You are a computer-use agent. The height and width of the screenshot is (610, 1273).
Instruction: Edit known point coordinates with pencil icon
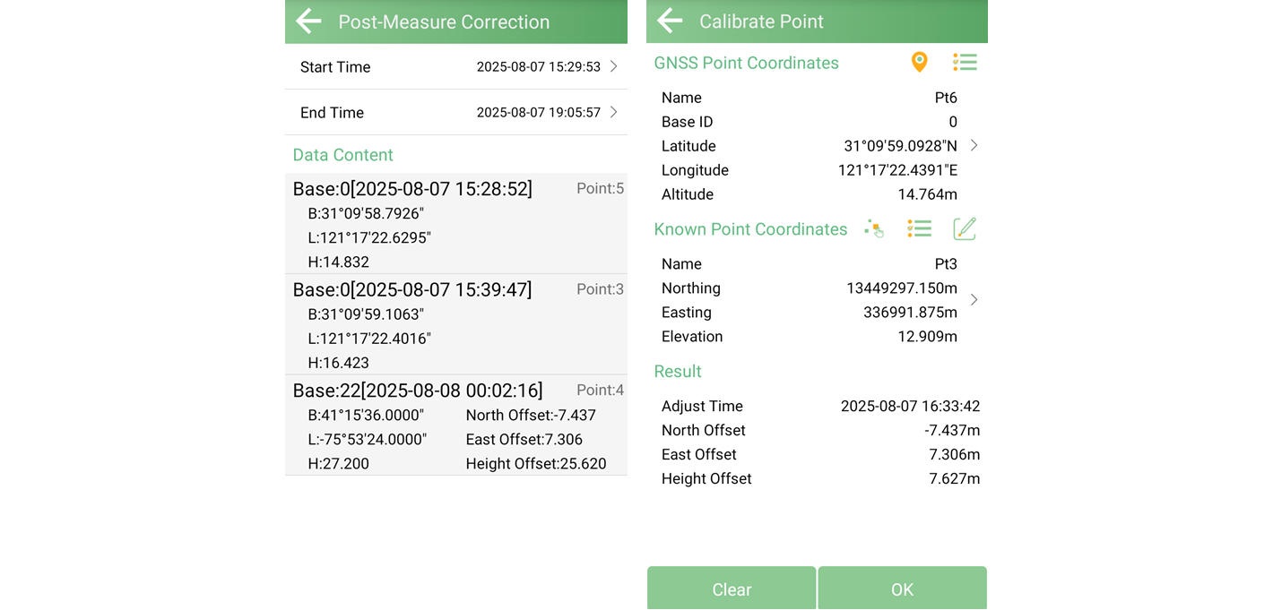tap(965, 229)
